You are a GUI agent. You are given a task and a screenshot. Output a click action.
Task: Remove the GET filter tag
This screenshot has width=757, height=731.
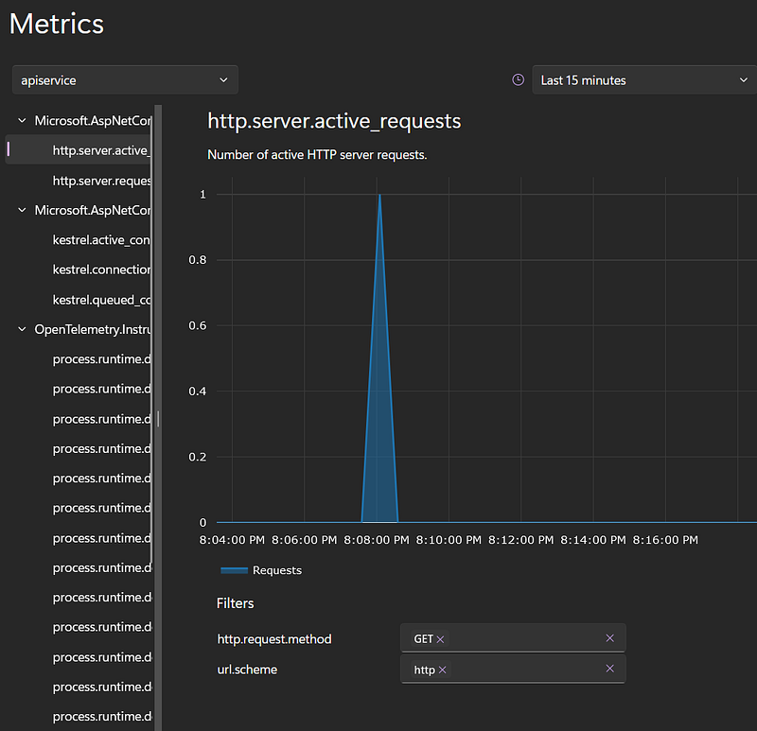tap(440, 639)
